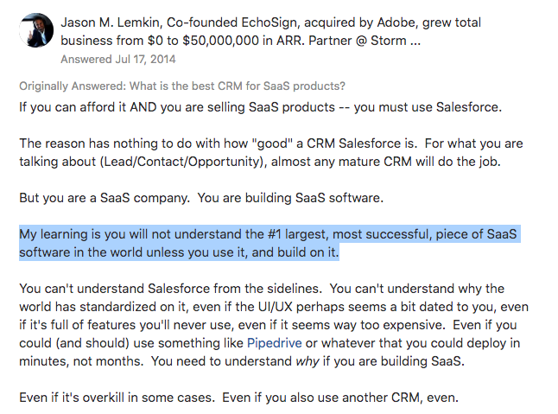Open the "Answered Jul 17, 2014" timestamp

[x=118, y=59]
